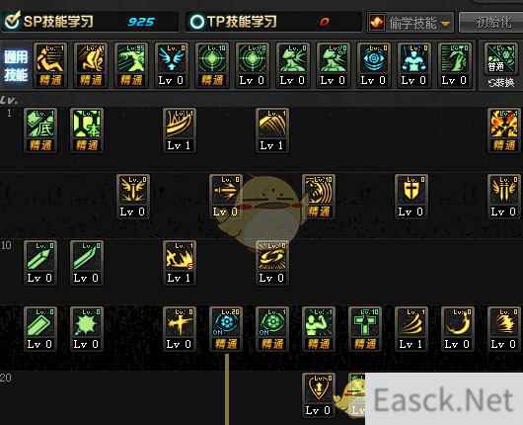Viewport: 523px width, 425px height.
Task: Open the 偷学技能 dropdown
Action: (x=411, y=23)
